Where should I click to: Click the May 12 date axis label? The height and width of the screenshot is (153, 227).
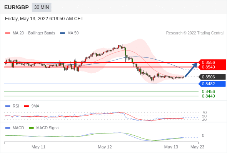pos(105,147)
